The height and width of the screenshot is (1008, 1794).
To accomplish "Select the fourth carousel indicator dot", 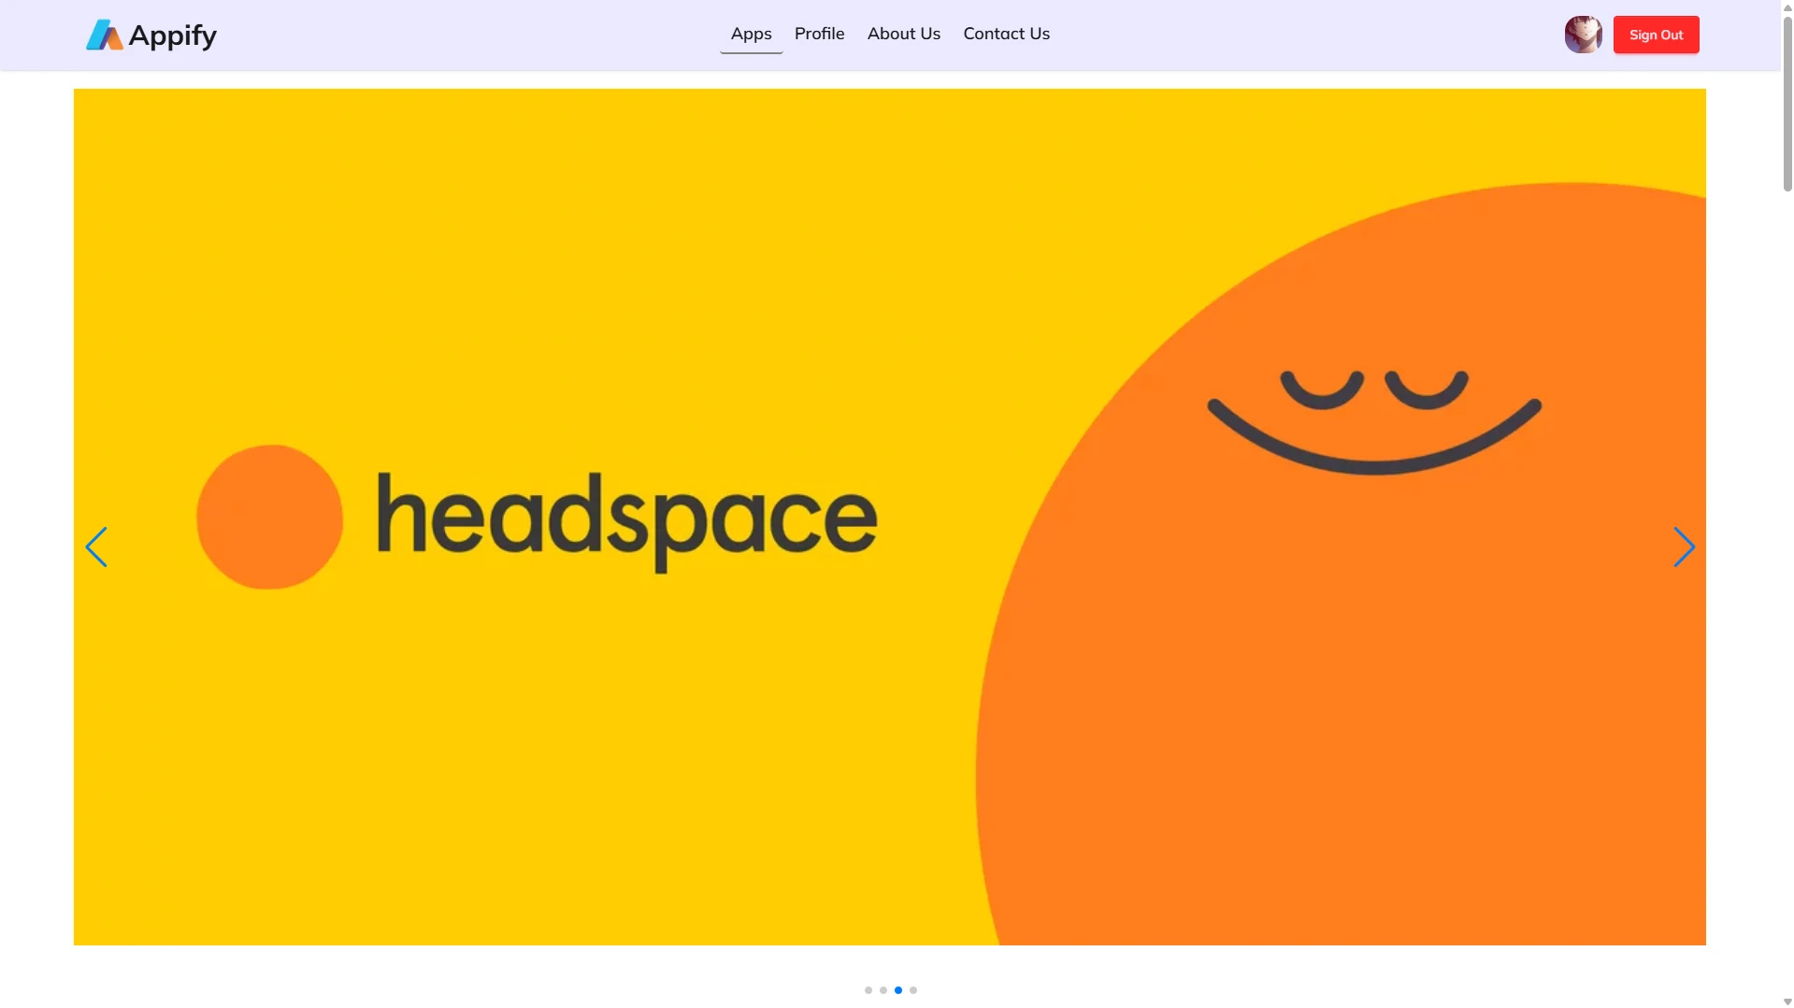I will click(x=913, y=990).
